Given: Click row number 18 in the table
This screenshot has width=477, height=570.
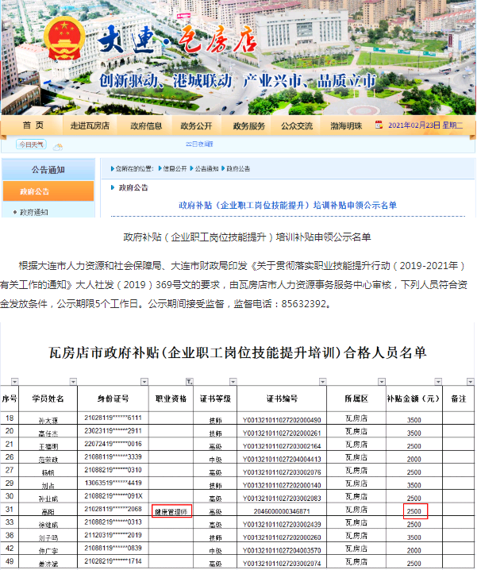Looking at the screenshot, I should pos(10,418).
